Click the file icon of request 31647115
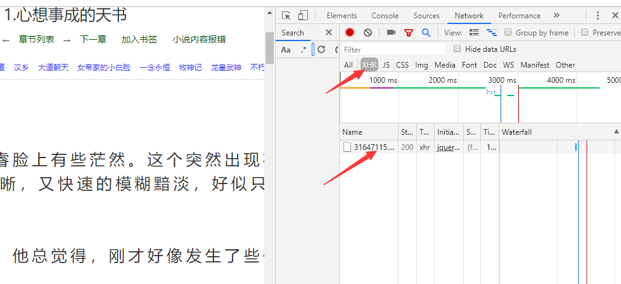 (347, 147)
